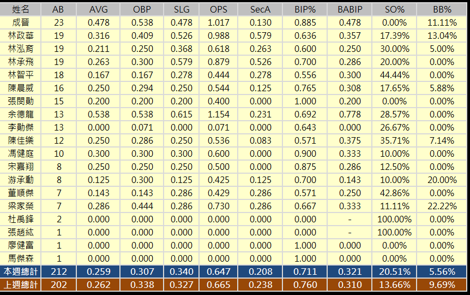Click 上週總計 OPS value 0.665
The width and height of the screenshot is (470, 295).
[x=219, y=285]
